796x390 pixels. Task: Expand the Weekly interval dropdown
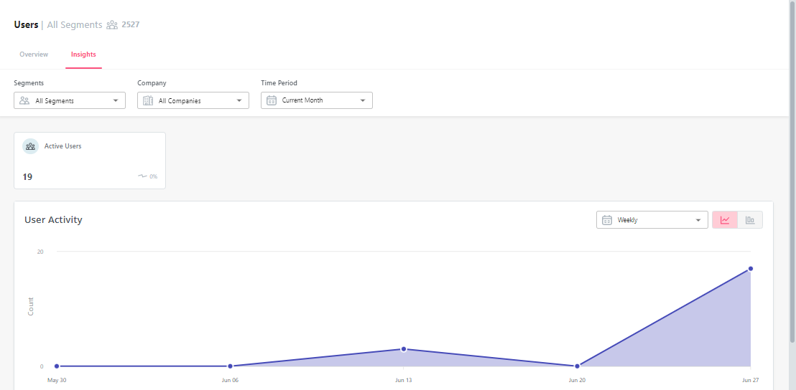[698, 220]
